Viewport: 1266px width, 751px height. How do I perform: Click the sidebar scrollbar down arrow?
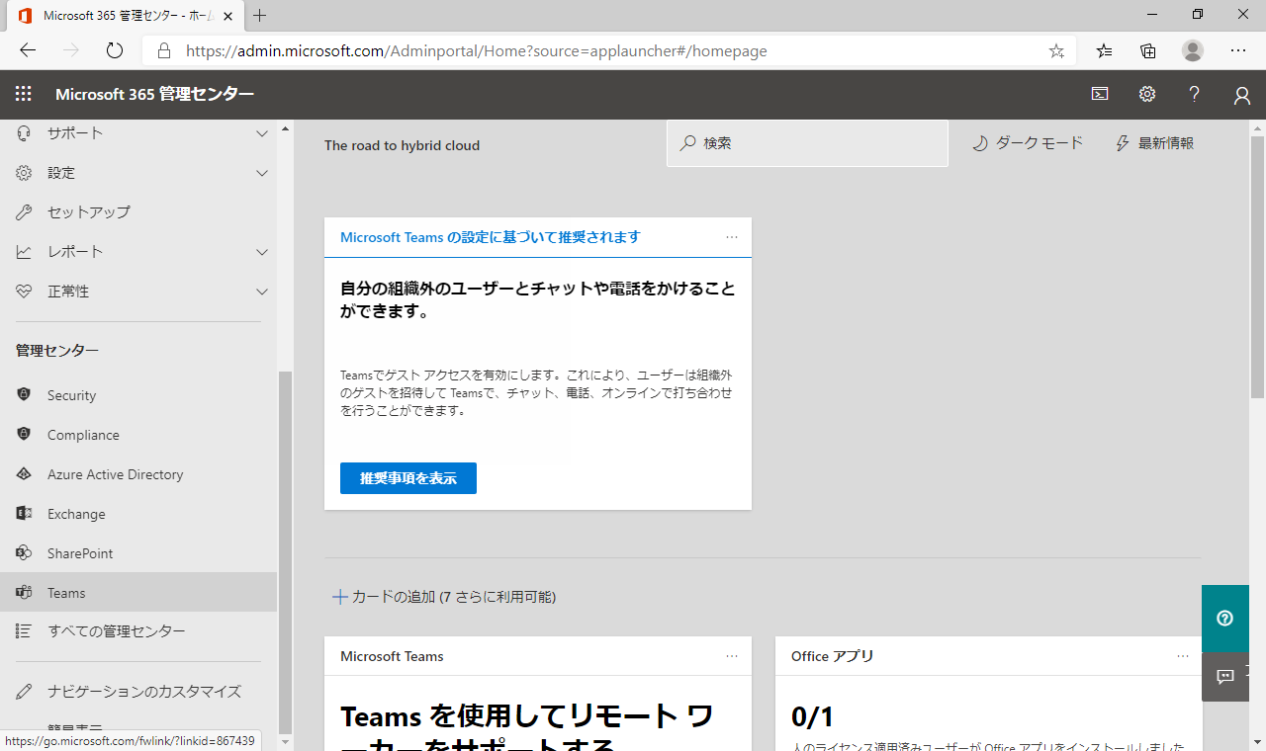point(286,741)
